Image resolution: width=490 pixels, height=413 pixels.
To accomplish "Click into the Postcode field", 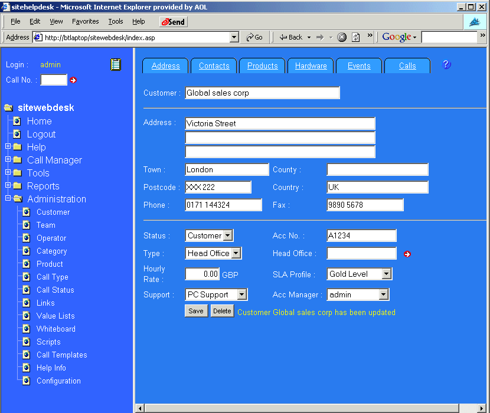I will [x=218, y=187].
